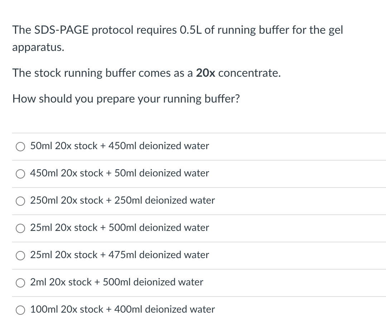This screenshot has height=332, width=386.
Task: Click the 'SDS-PAGE' word in first sentence
Action: 61,30
